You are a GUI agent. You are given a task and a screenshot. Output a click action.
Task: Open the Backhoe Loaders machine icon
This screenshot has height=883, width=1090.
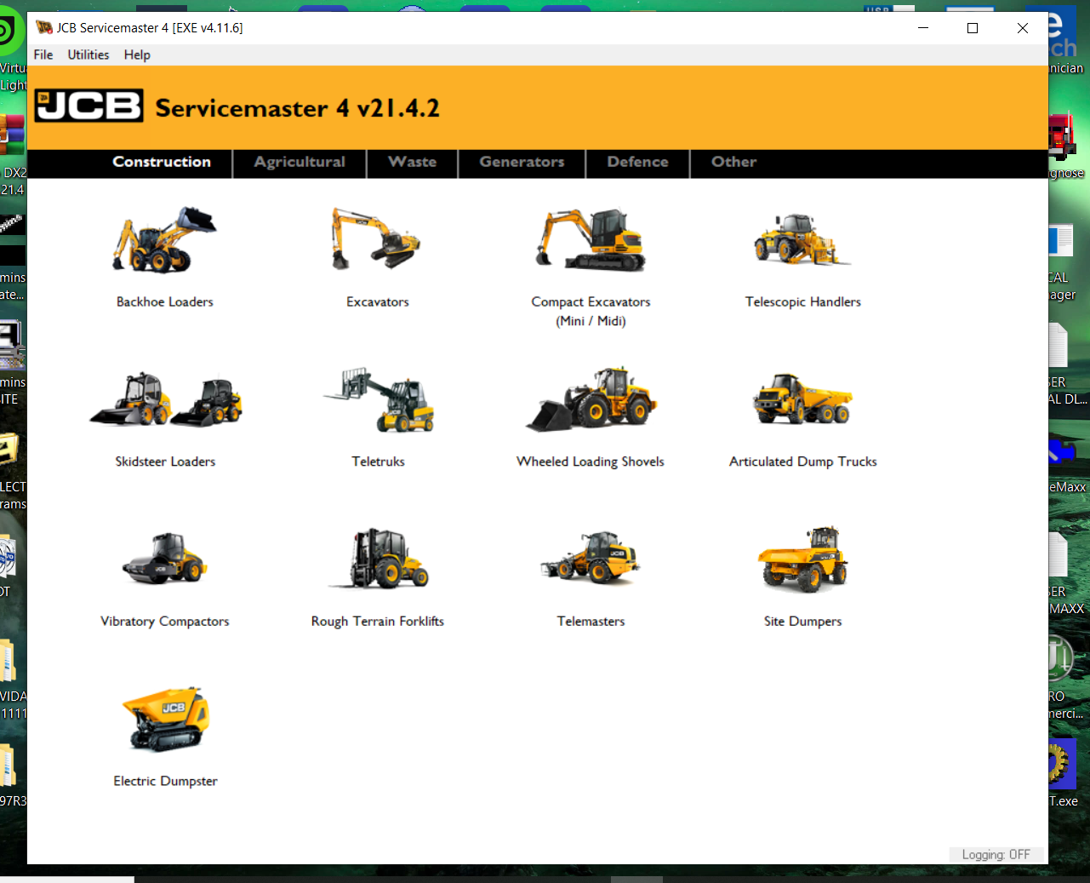pyautogui.click(x=164, y=240)
